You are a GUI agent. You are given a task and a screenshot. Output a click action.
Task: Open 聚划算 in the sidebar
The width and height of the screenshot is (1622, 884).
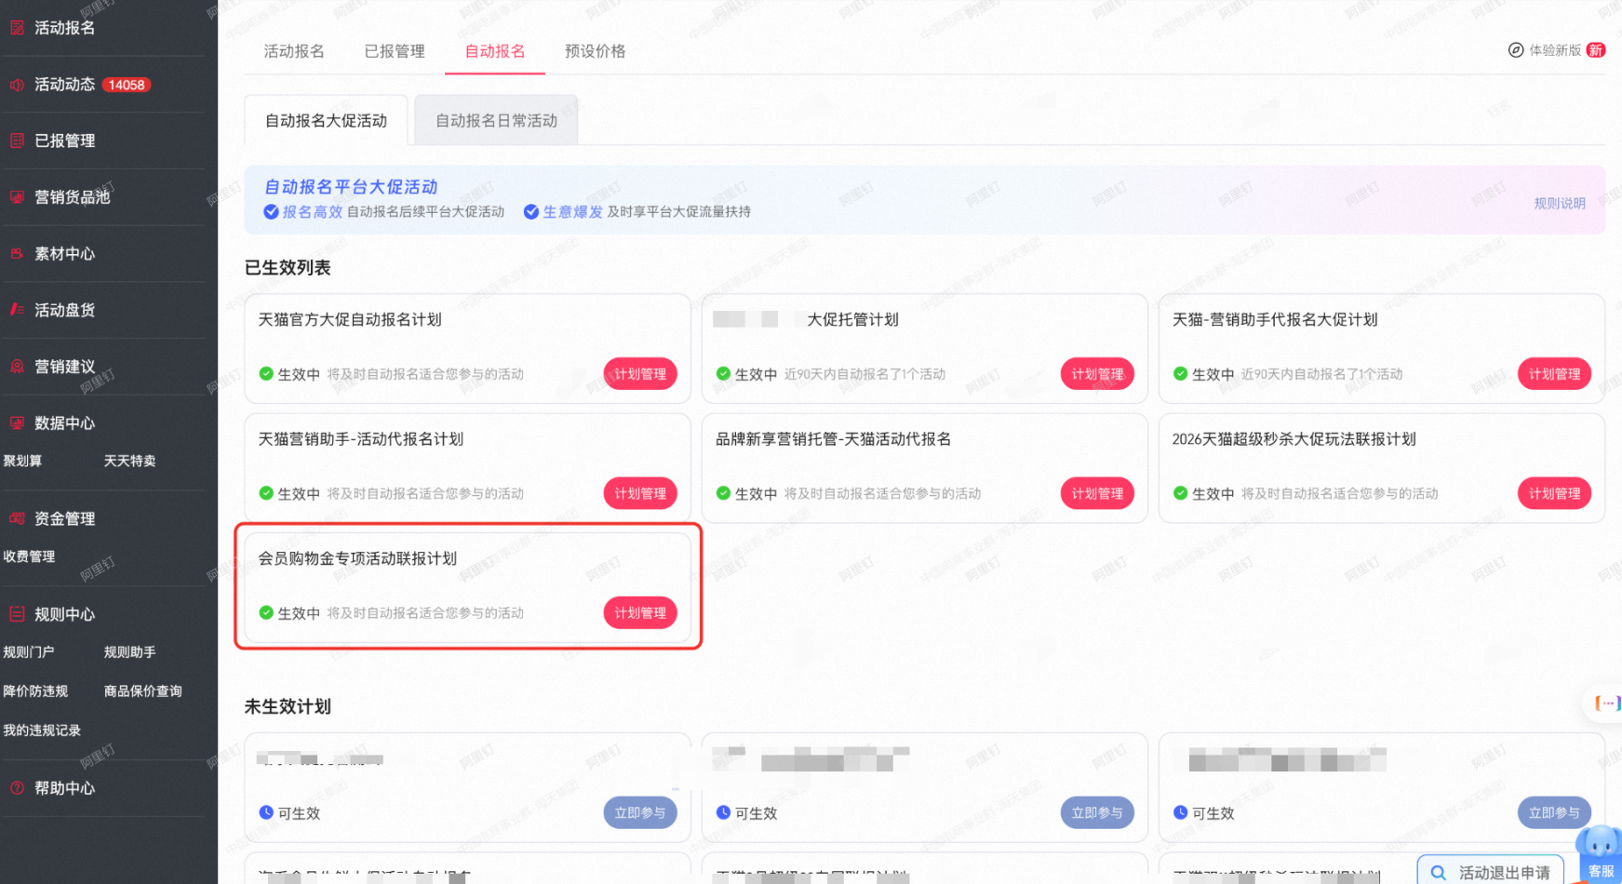22,461
